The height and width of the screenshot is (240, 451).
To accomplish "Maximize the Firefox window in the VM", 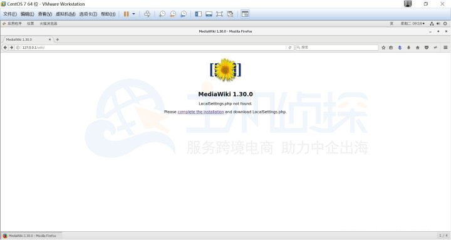I will coord(438,31).
